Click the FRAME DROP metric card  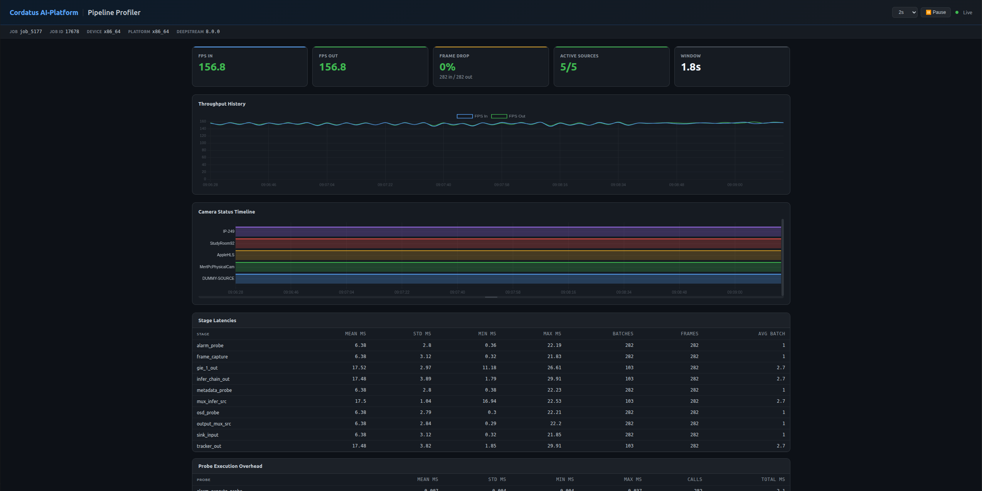[491, 66]
